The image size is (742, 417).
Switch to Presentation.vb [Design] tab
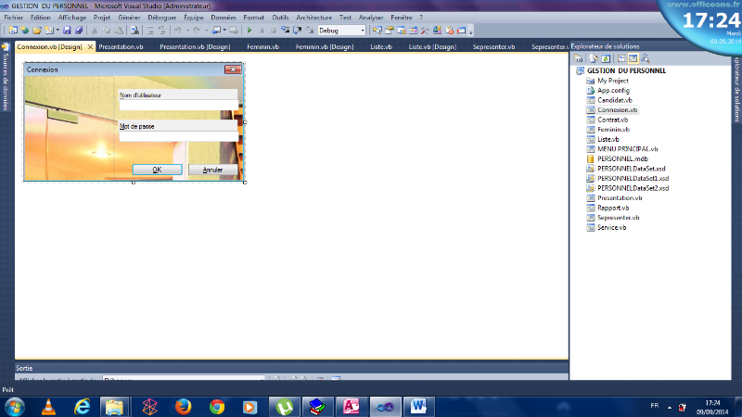pos(195,47)
